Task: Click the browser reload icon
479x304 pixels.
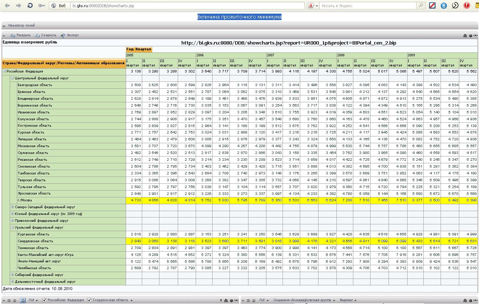Action: (x=30, y=6)
